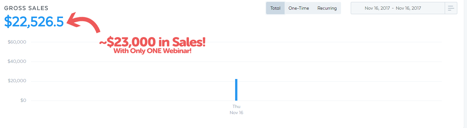Image resolution: width=467 pixels, height=128 pixels.
Task: Open the filter lines icon beside date range
Action: point(451,8)
